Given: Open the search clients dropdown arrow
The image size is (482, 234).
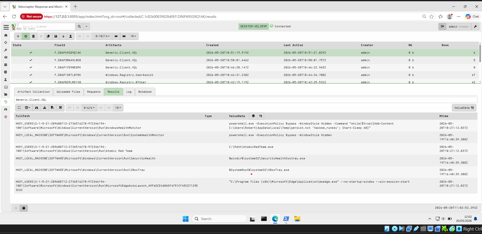Looking at the screenshot, I should tap(86, 27).
